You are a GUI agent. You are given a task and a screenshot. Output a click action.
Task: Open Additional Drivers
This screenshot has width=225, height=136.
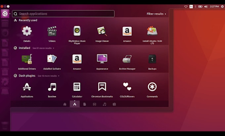[27, 59]
